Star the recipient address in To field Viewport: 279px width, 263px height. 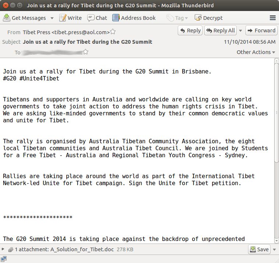point(86,52)
